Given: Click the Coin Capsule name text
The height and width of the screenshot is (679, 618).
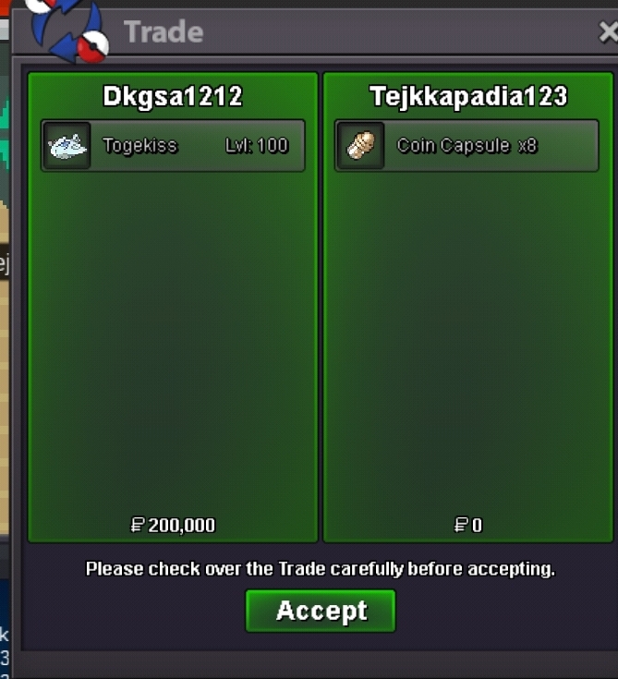Looking at the screenshot, I should (x=454, y=146).
